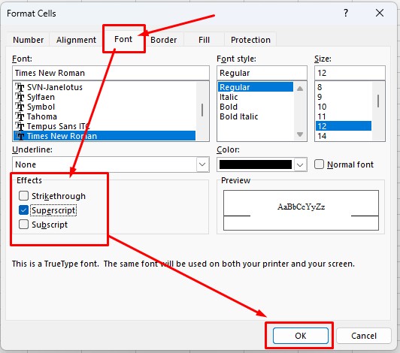Viewport: 400px width, 353px height.
Task: Select Sylfaen font in list
Action: [105, 97]
